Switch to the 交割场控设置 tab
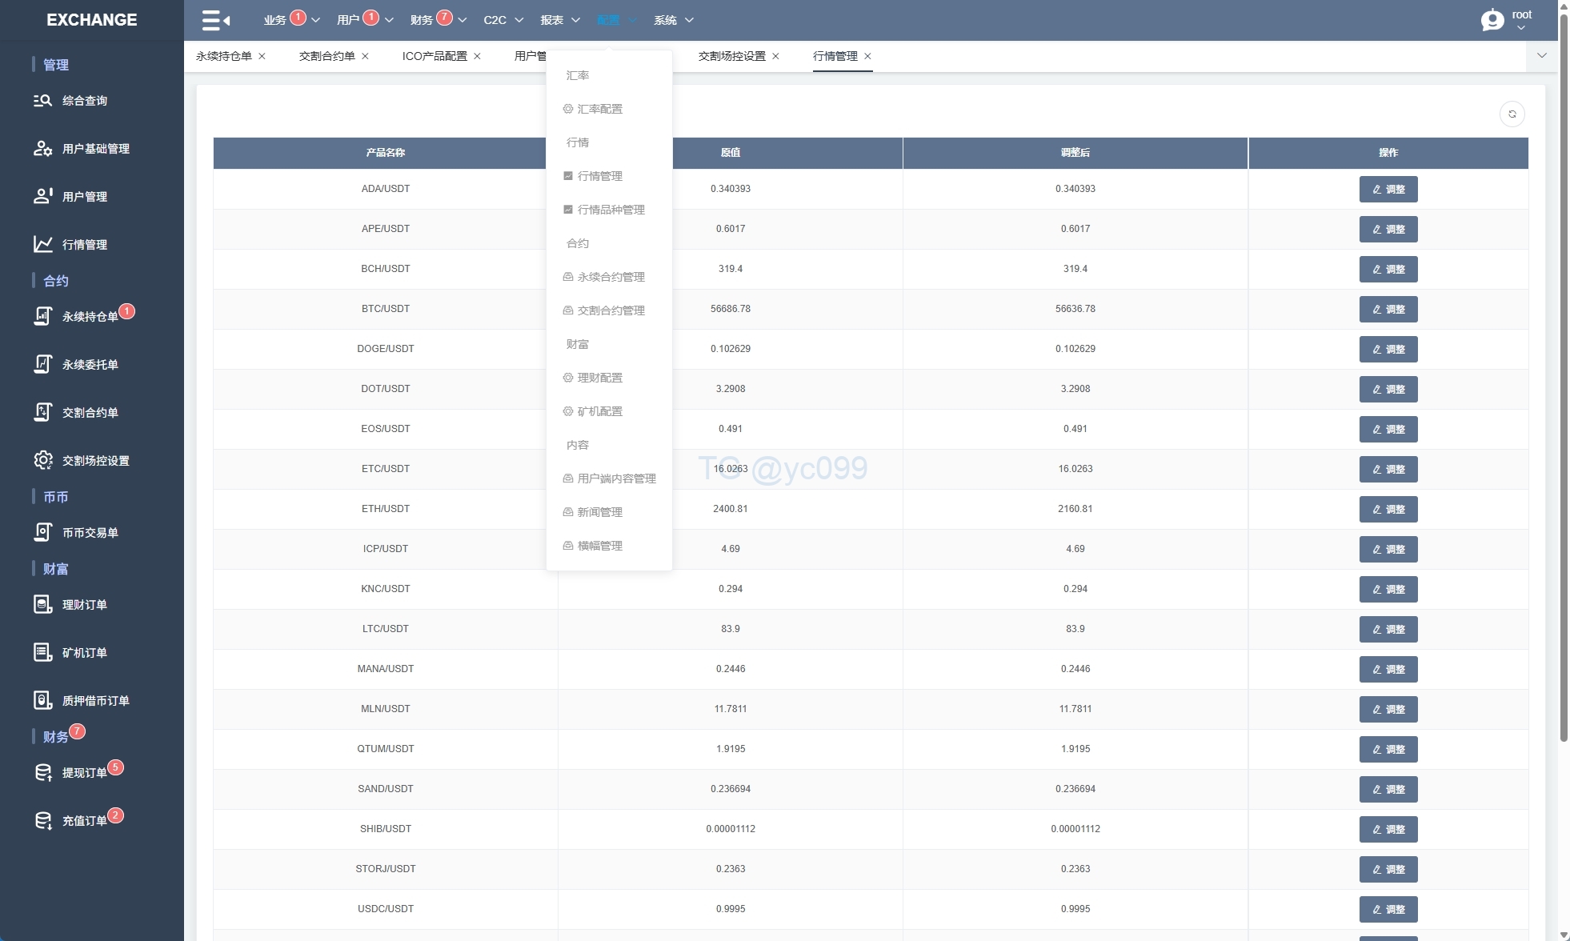 (731, 56)
